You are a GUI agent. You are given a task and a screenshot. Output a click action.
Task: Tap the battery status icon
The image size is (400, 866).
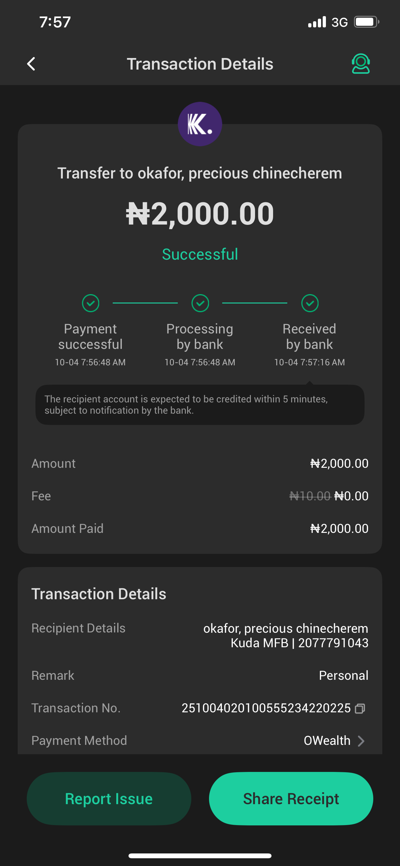pyautogui.click(x=366, y=22)
